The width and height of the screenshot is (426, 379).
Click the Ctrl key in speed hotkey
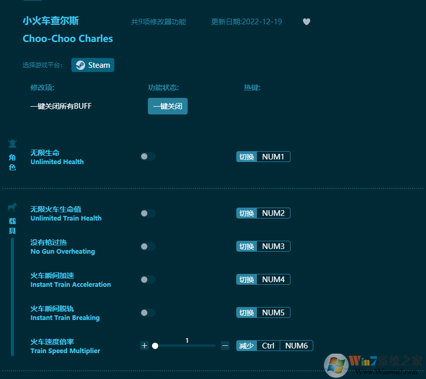point(268,346)
